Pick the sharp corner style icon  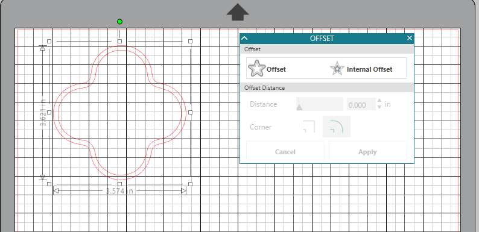point(308,127)
